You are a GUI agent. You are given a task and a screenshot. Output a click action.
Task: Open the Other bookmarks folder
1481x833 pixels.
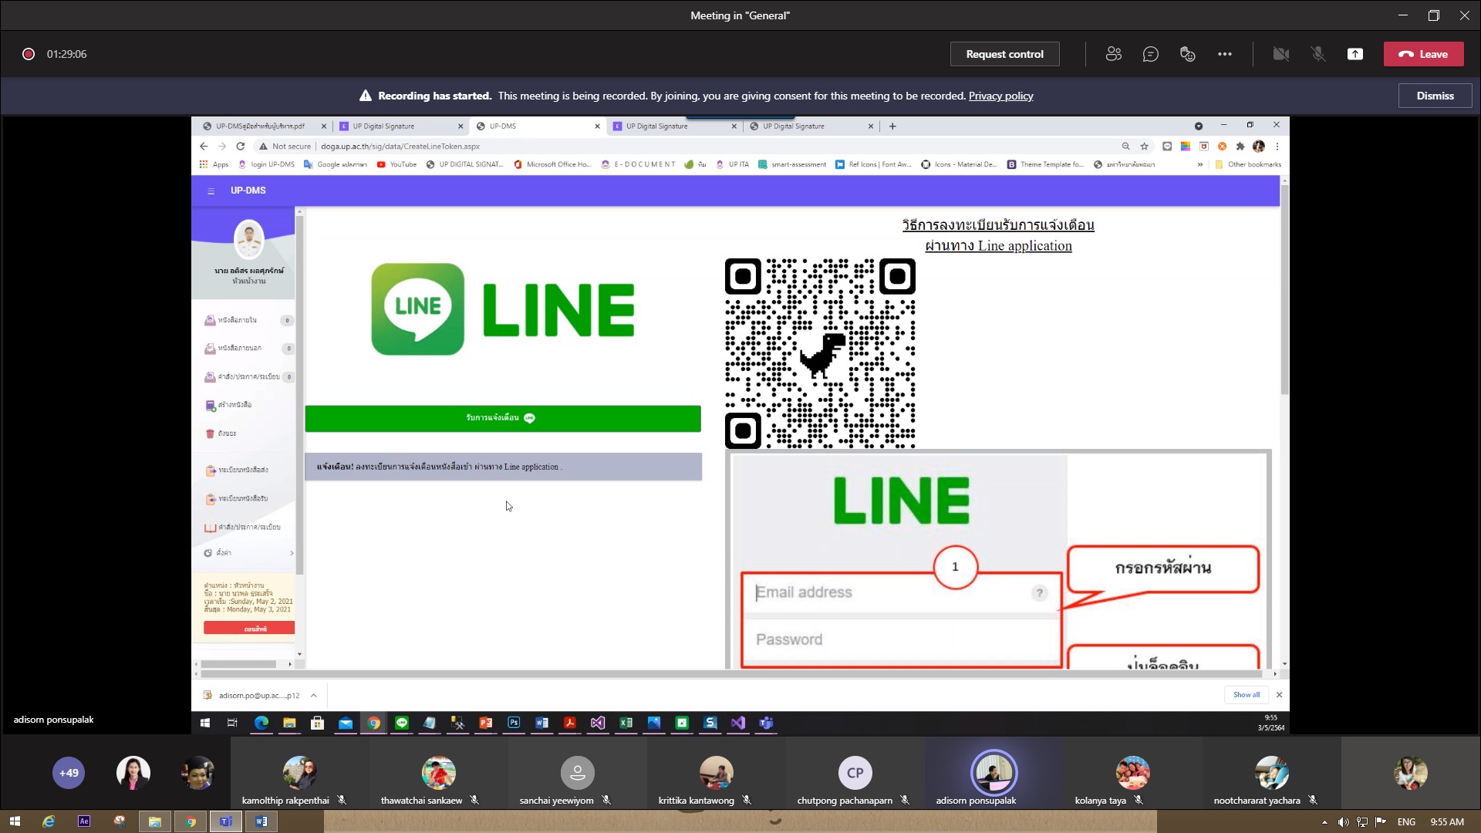pyautogui.click(x=1247, y=164)
